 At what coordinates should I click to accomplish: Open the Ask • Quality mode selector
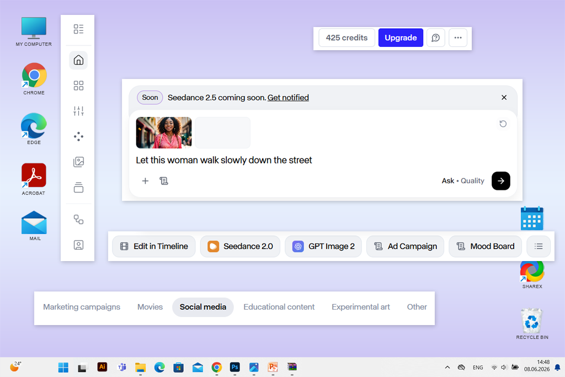pyautogui.click(x=463, y=181)
